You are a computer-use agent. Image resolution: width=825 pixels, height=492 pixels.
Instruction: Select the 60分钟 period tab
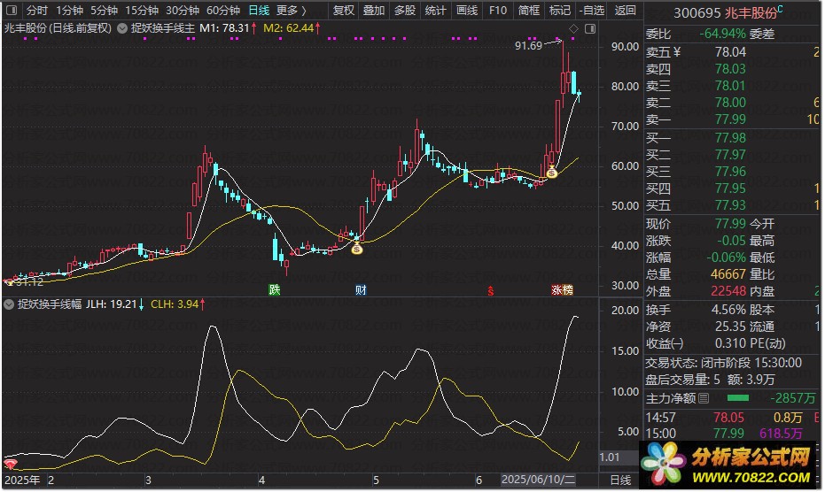[x=223, y=10]
